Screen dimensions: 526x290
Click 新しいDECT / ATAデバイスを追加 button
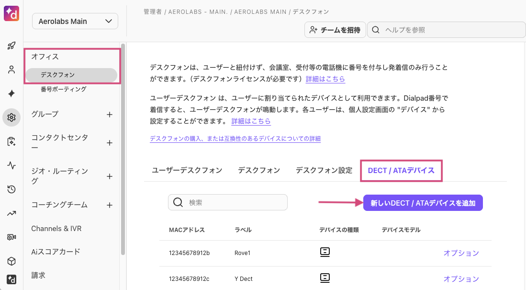pyautogui.click(x=423, y=203)
